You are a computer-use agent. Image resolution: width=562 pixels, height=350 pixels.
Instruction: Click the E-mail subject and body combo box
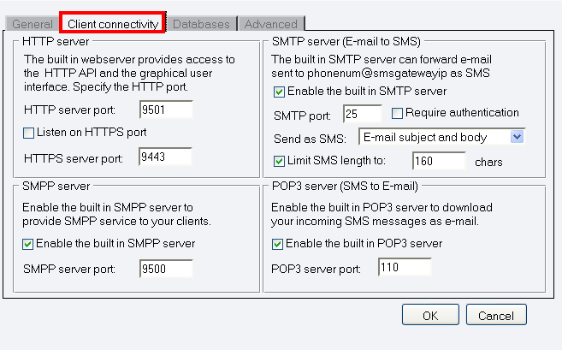pyautogui.click(x=432, y=137)
